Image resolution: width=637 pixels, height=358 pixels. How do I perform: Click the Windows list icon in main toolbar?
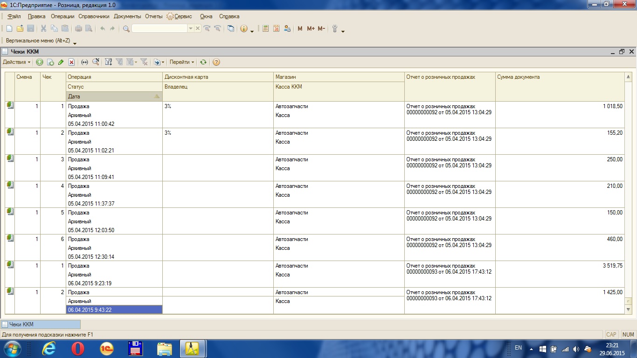[x=231, y=28]
